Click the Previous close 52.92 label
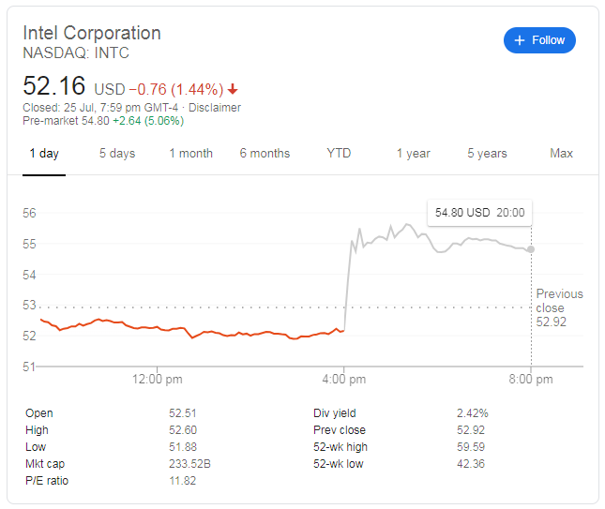This screenshot has width=605, height=509. [559, 307]
